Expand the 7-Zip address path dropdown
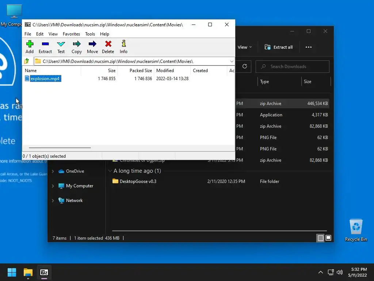 pos(232,61)
